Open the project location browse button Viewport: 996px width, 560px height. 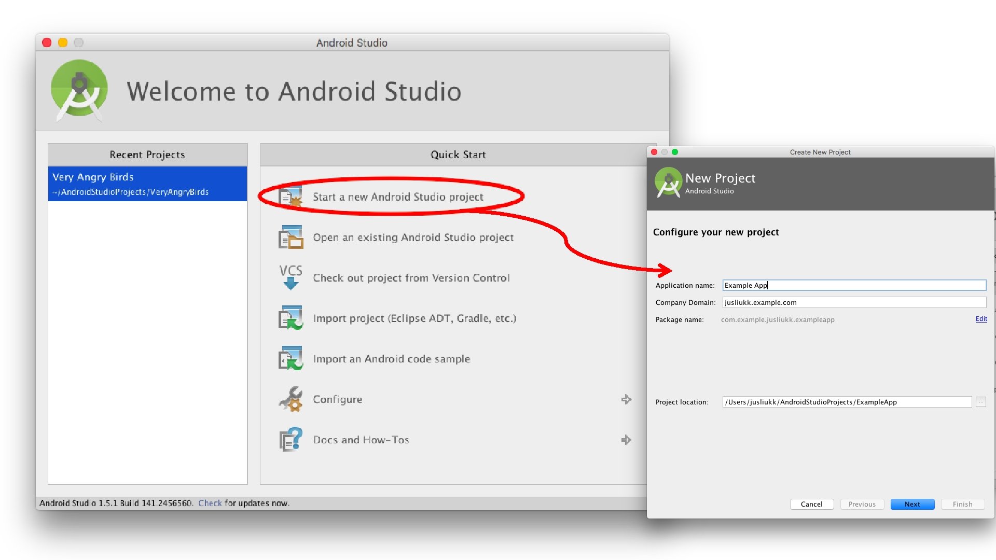point(980,402)
